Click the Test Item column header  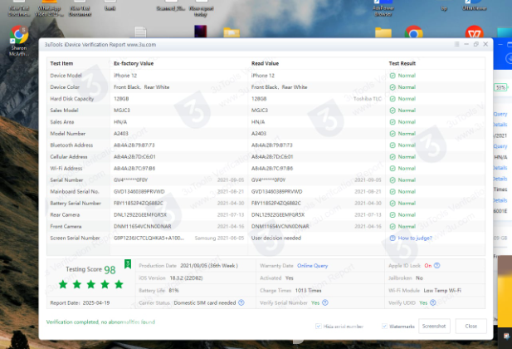click(61, 63)
